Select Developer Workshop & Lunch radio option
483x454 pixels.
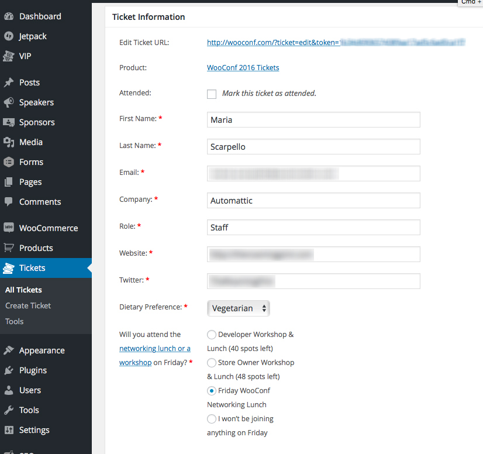212,335
